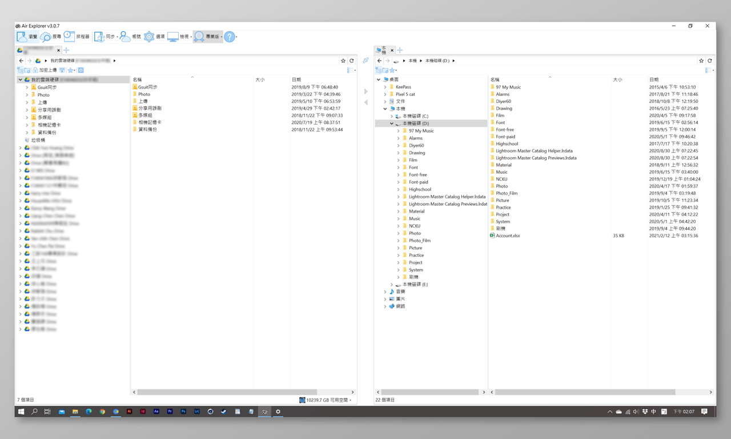This screenshot has width=731, height=439.
Task: Click the help question mark icon
Action: tap(229, 37)
